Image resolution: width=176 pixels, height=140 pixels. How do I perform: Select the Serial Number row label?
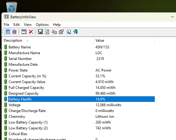20,59
